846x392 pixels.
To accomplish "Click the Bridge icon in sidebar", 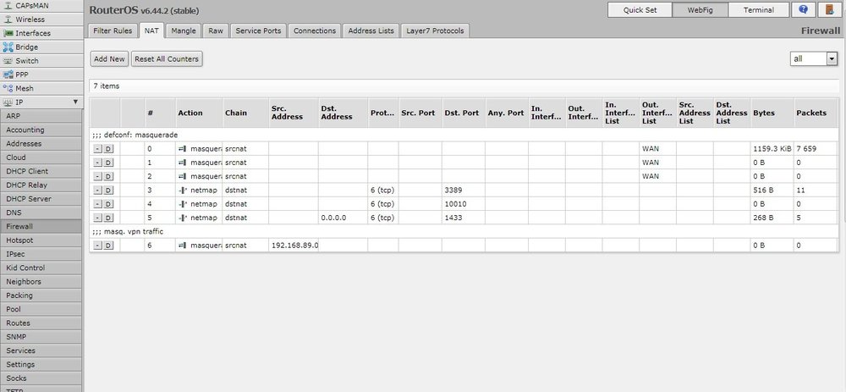I will point(8,47).
